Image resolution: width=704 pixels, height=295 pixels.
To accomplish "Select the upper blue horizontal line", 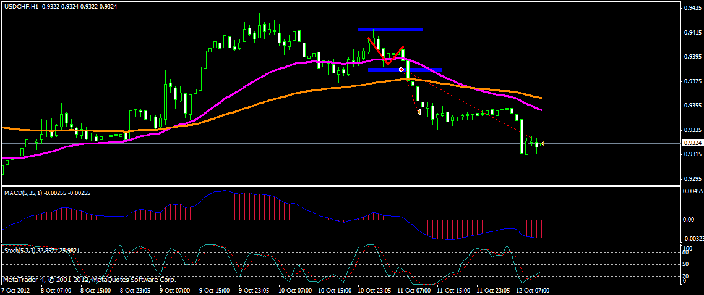I will tap(390, 29).
